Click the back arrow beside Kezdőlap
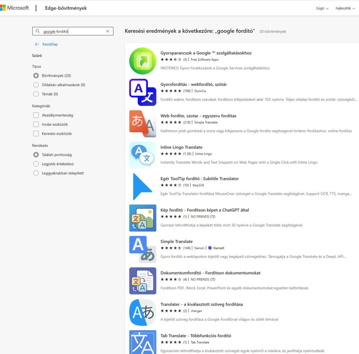This screenshot has height=354, width=359. pyautogui.click(x=37, y=44)
